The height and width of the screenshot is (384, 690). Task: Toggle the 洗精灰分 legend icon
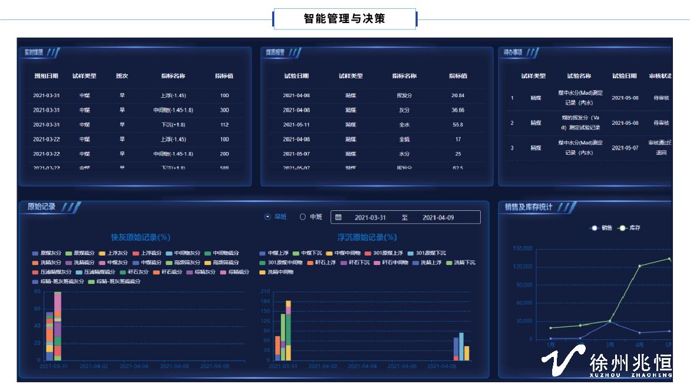click(x=35, y=263)
